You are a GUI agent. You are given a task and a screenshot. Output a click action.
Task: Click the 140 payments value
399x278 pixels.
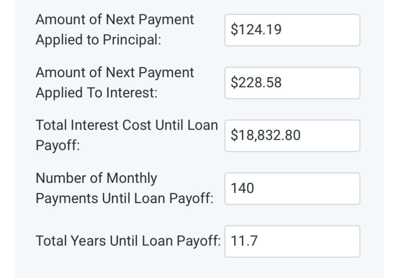(242, 188)
